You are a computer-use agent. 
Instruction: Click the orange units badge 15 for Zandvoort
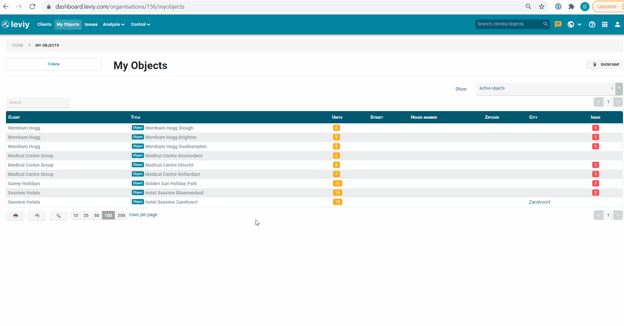338,202
